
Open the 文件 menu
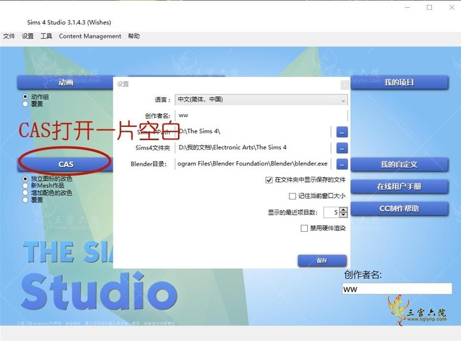point(9,36)
